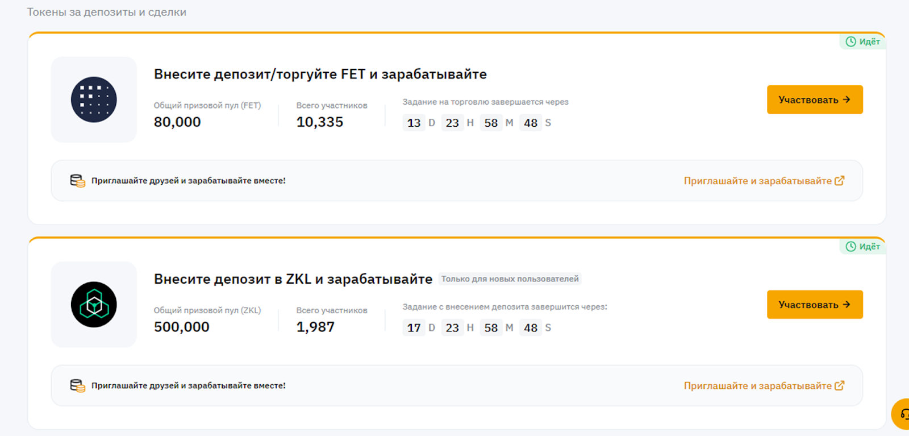Click the 17 days countdown box
This screenshot has width=909, height=436.
pyautogui.click(x=414, y=327)
